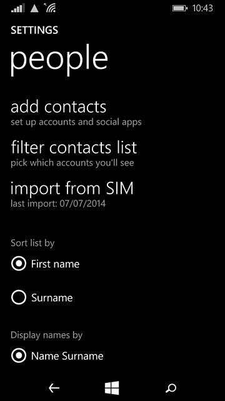Tap the battery status icon
The image size is (225, 401).
coord(180,8)
